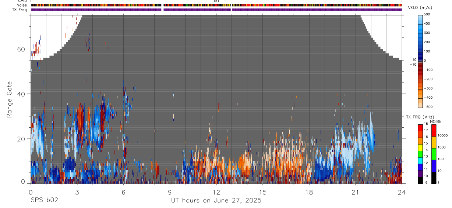Click the 'UT hours on June 27, 2025' label
The height and width of the screenshot is (208, 452).
(216, 201)
